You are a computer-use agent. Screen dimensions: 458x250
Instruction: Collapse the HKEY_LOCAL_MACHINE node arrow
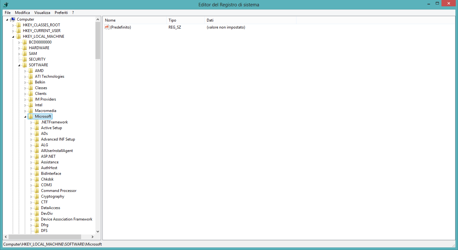(13, 37)
